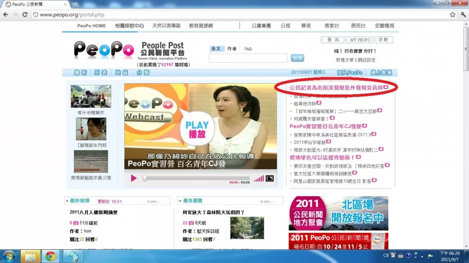This screenshot has height=263, width=469.
Task: Click the 登出 logout button
Action: click(333, 40)
